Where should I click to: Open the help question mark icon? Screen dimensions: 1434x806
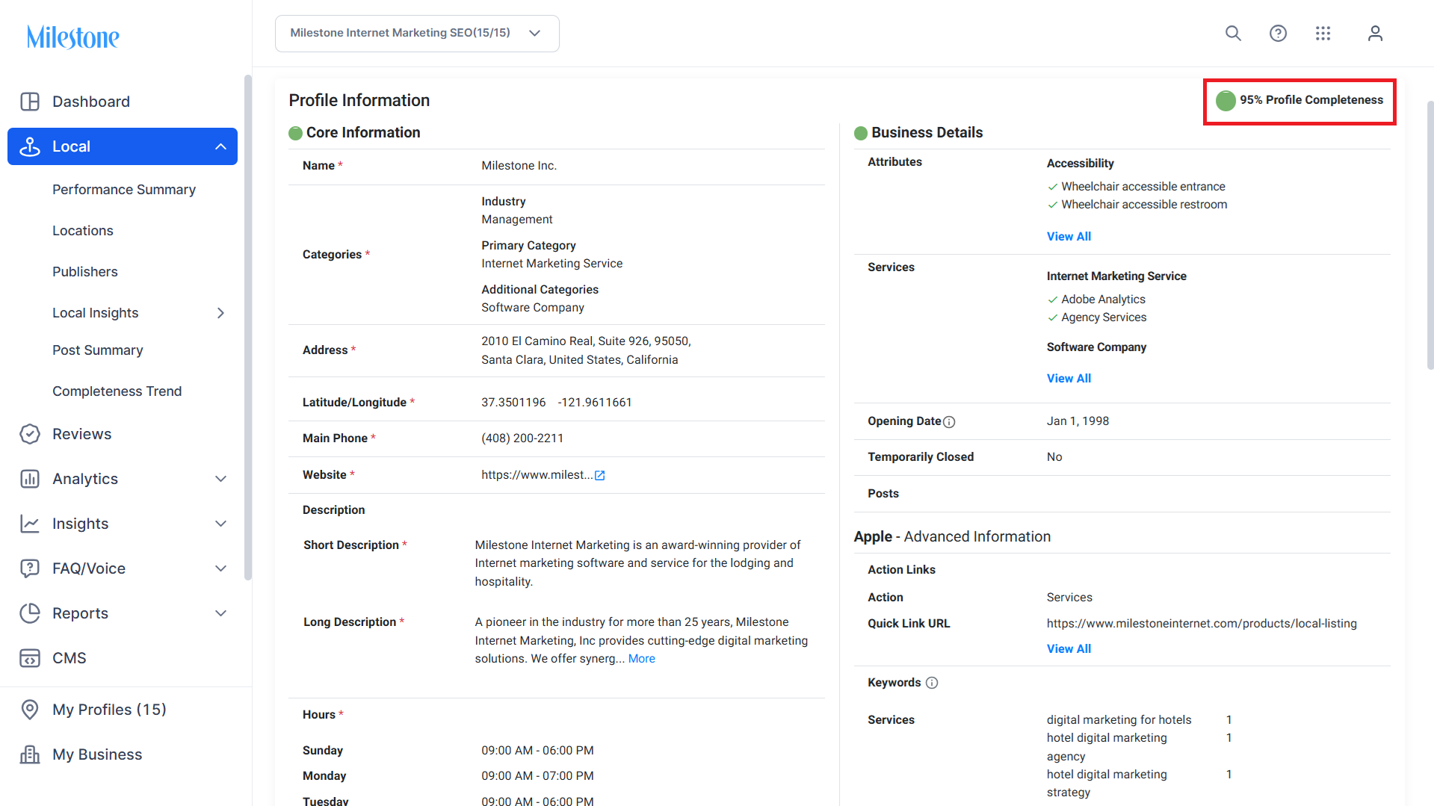pos(1278,34)
